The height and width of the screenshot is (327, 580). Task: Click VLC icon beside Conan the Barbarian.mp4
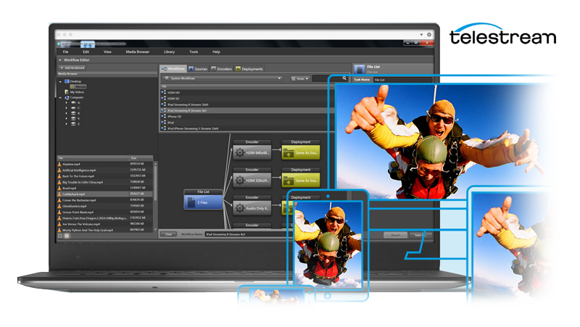click(x=59, y=200)
